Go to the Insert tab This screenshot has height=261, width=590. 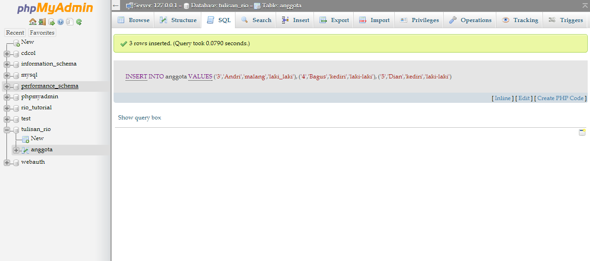point(295,20)
